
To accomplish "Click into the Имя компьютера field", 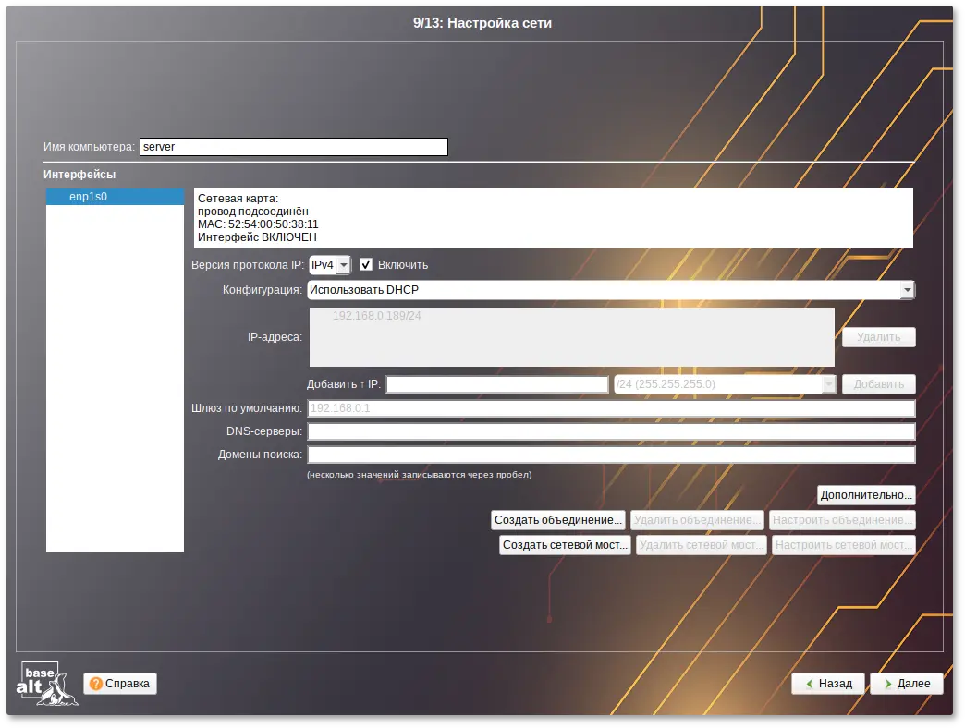I will pos(293,147).
